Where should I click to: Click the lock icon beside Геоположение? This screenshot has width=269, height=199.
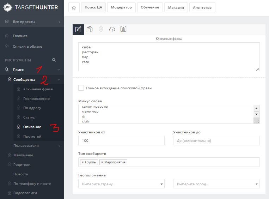18,98
